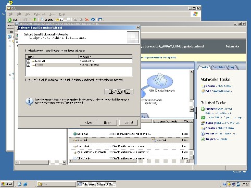This screenshot has height=188, width=251.
Task: Click the green icon below Enable Load Balancing
Action: 203,118
